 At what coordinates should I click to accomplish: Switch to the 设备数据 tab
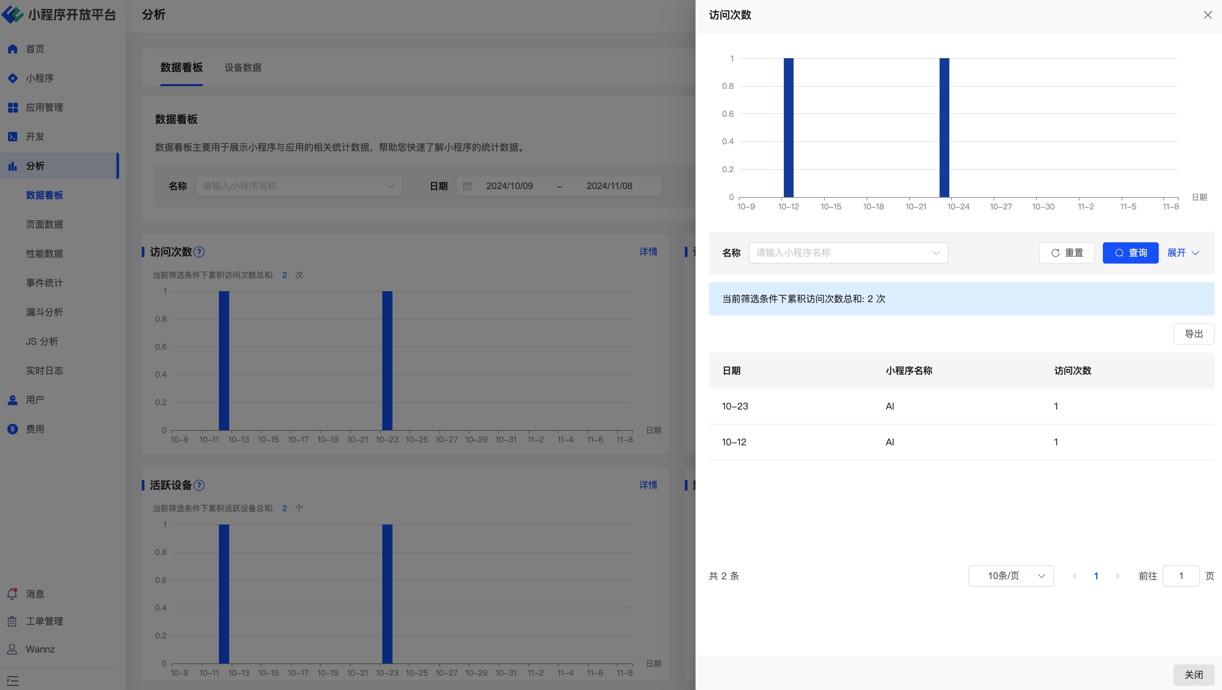[x=242, y=67]
